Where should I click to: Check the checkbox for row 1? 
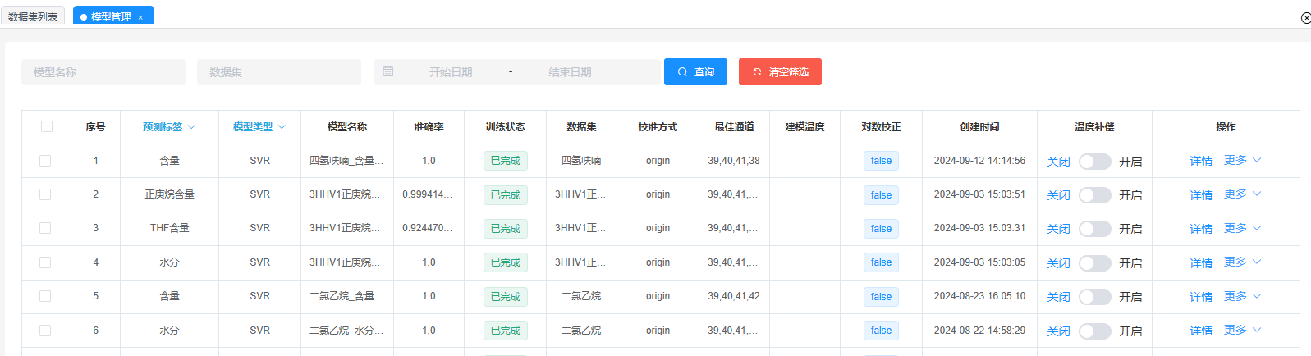(x=45, y=161)
